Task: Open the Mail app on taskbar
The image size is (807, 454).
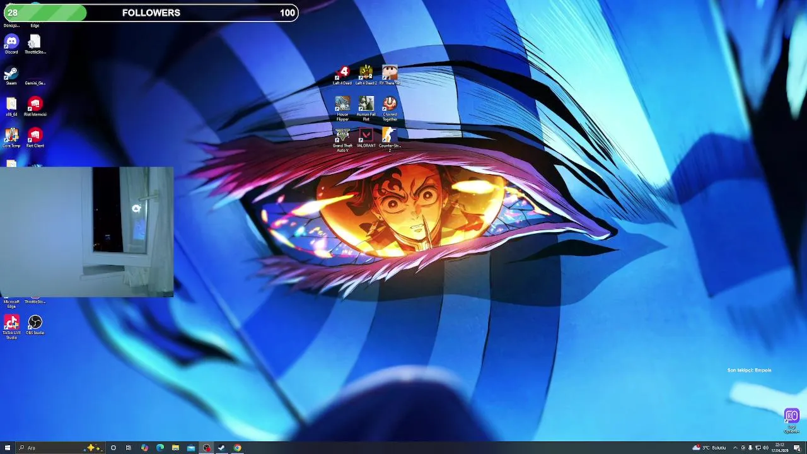Action: (191, 448)
